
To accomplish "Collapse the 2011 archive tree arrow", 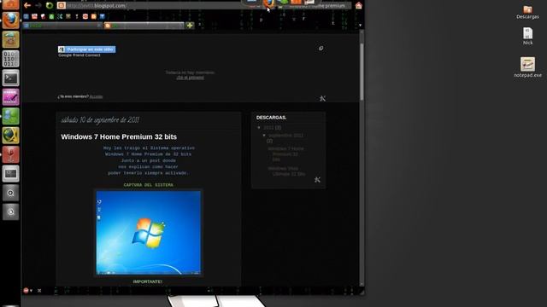I will [x=259, y=128].
